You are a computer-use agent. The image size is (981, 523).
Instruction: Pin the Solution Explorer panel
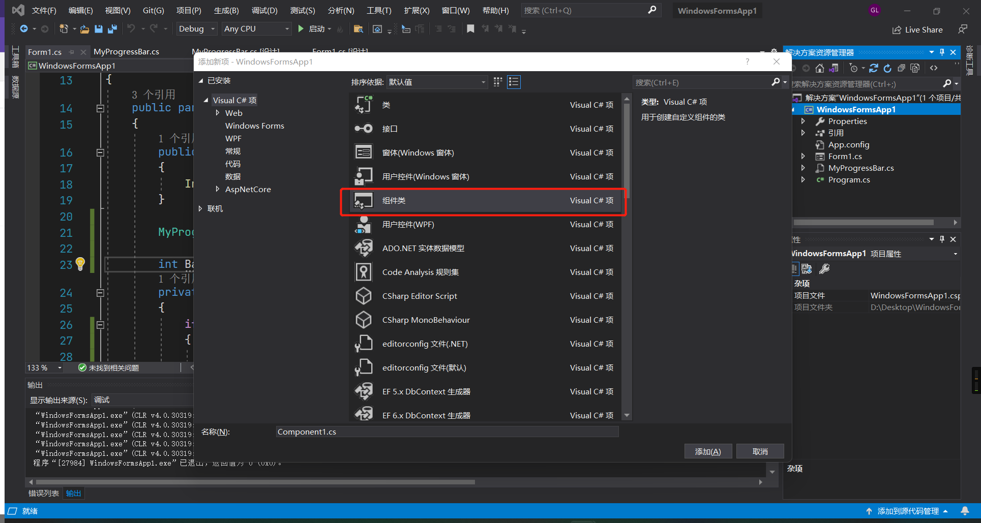942,52
